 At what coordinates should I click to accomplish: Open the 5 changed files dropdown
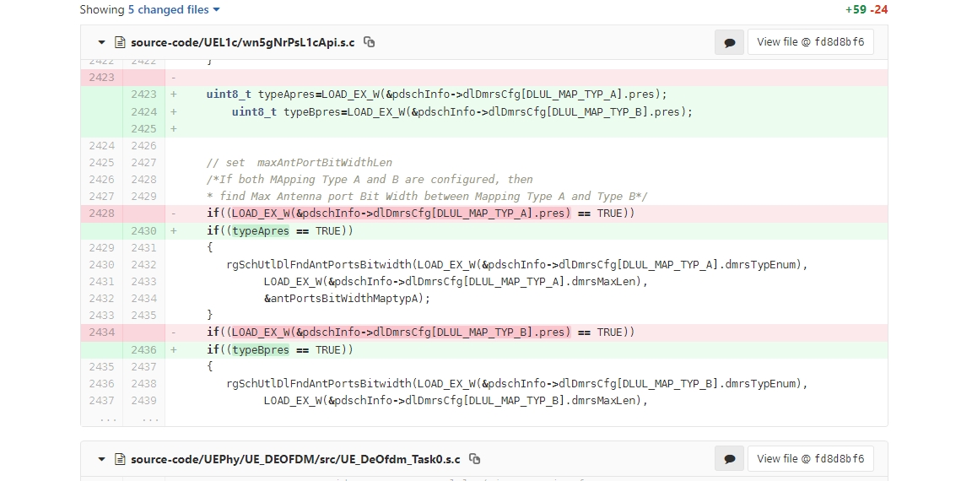174,10
